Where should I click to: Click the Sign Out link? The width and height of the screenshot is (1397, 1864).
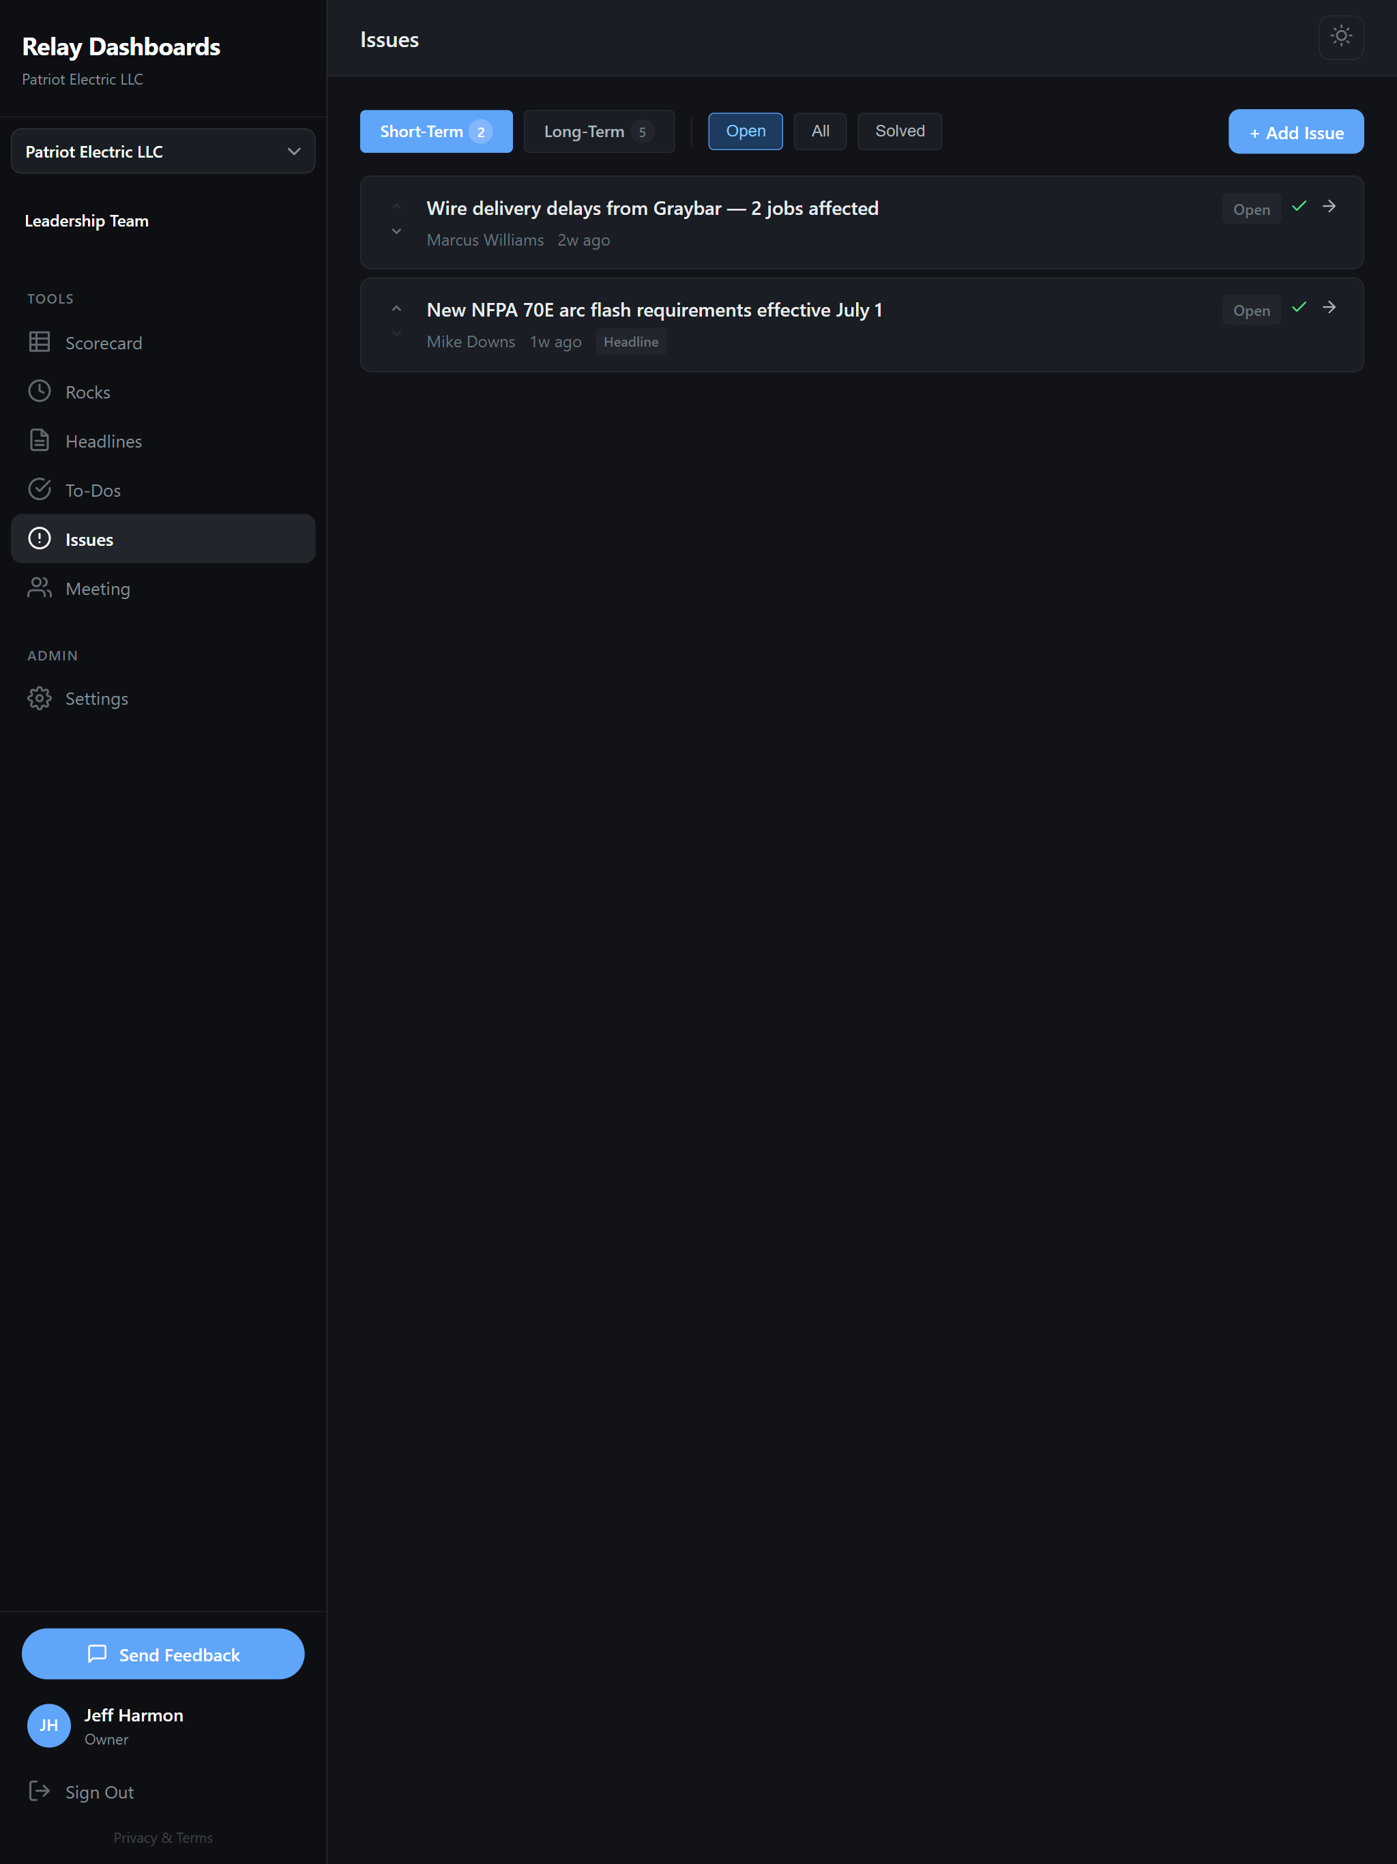pos(100,1792)
